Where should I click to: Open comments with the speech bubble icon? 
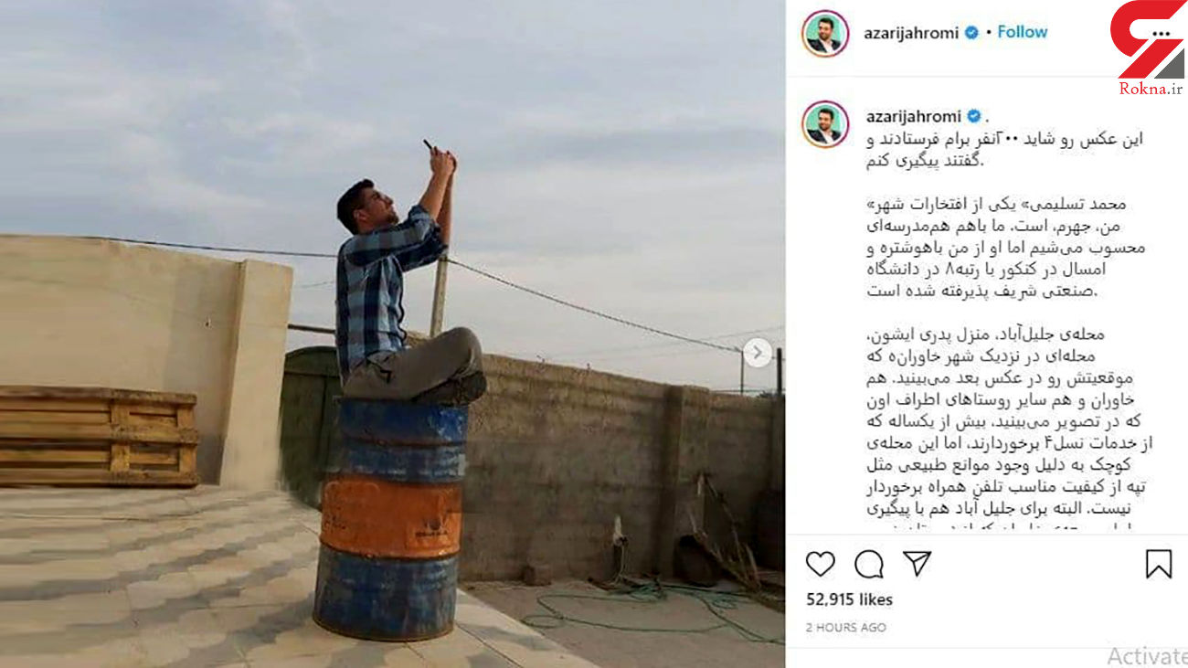[x=868, y=564]
